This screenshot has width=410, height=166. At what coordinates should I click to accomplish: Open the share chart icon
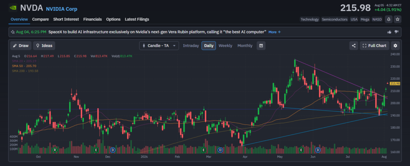pyautogui.click(x=354, y=45)
